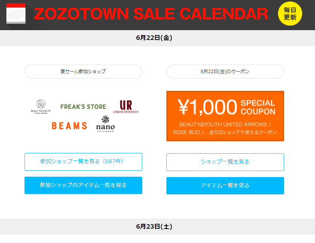Viewport: 315px width, 243px height.
Task: Select the FREAK'S STORE logo
Action: (x=83, y=107)
